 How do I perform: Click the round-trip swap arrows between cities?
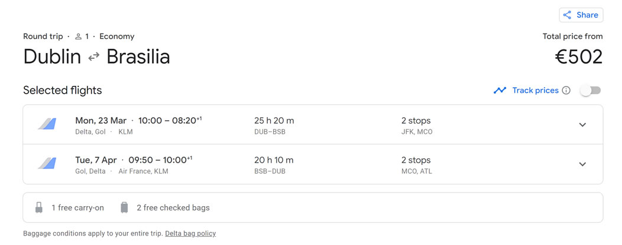[x=94, y=57]
